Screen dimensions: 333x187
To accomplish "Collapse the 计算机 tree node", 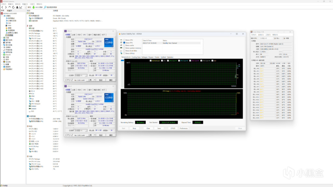I will point(2,16).
